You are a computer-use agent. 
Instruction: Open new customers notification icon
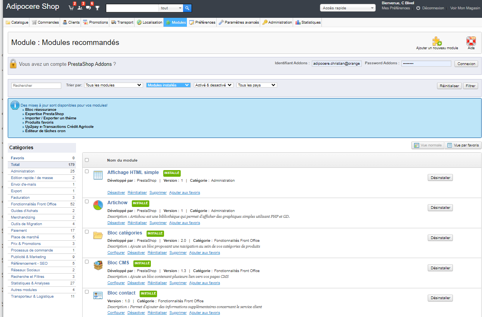coord(80,8)
